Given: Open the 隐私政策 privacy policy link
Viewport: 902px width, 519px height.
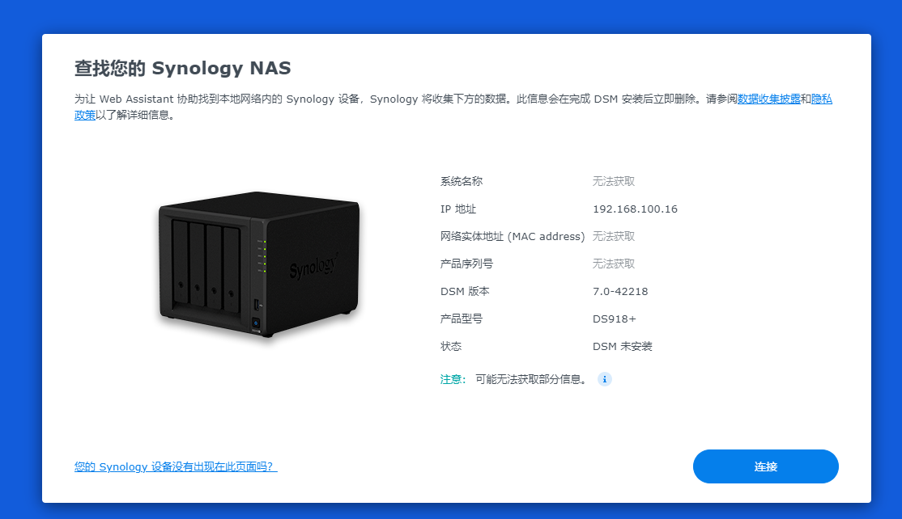Looking at the screenshot, I should click(822, 99).
